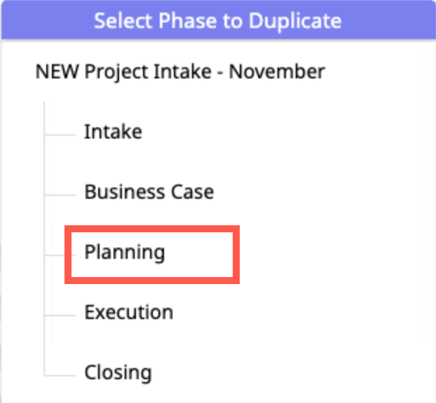Duplicate the Closing phase by selecting it

coord(118,372)
